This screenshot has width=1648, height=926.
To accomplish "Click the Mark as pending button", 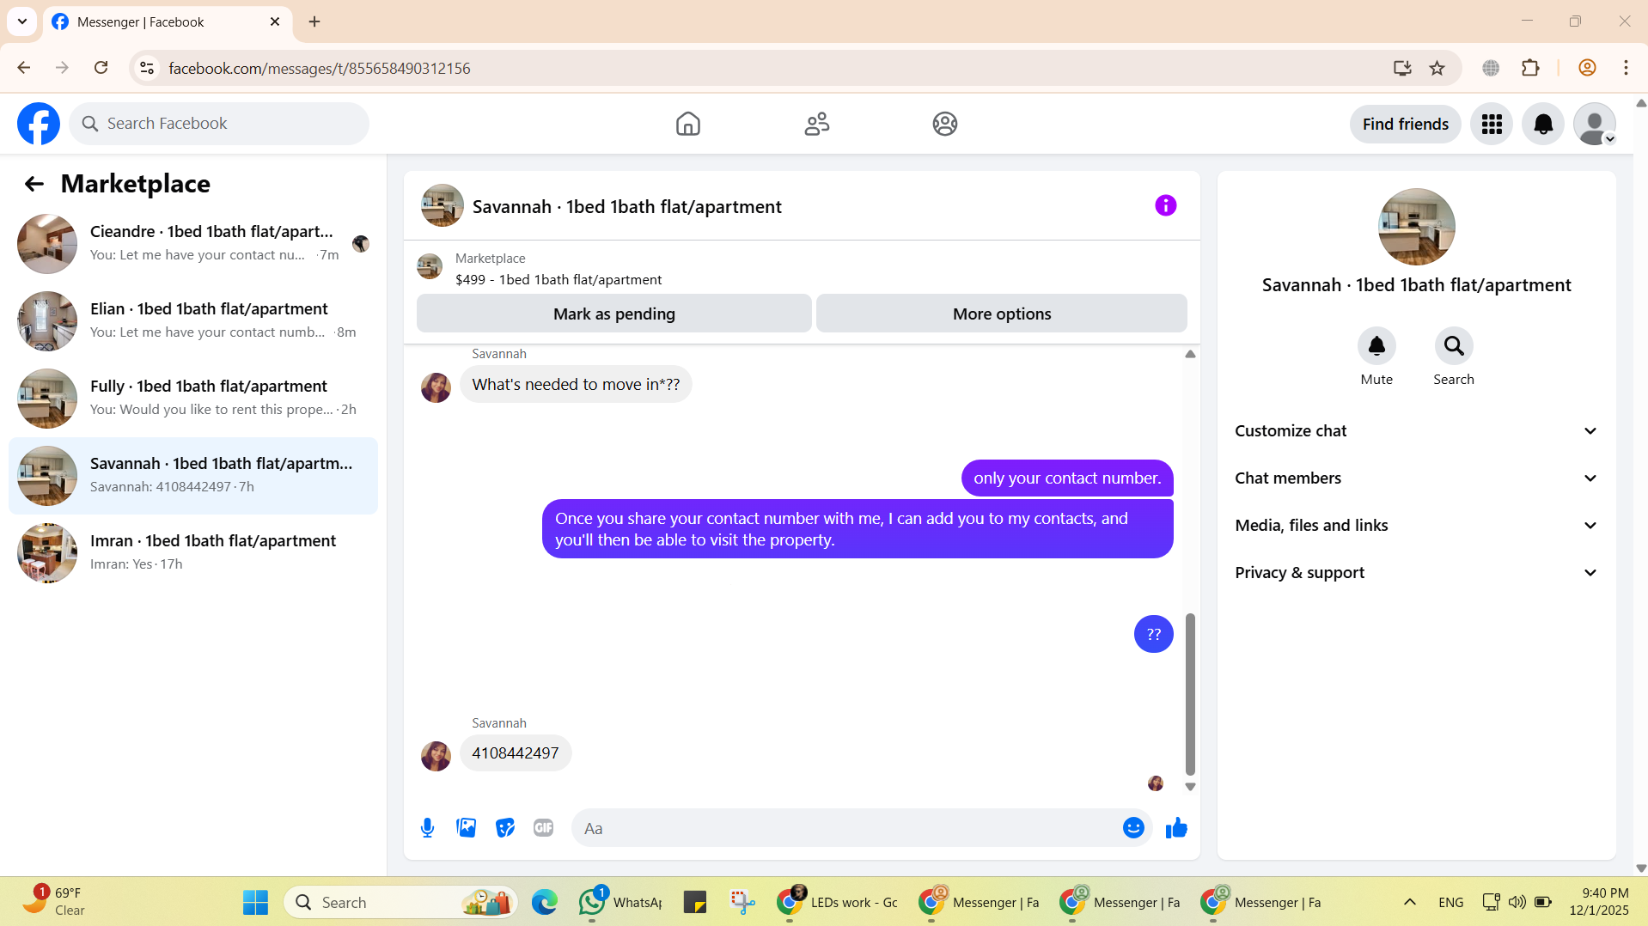I will coord(613,314).
